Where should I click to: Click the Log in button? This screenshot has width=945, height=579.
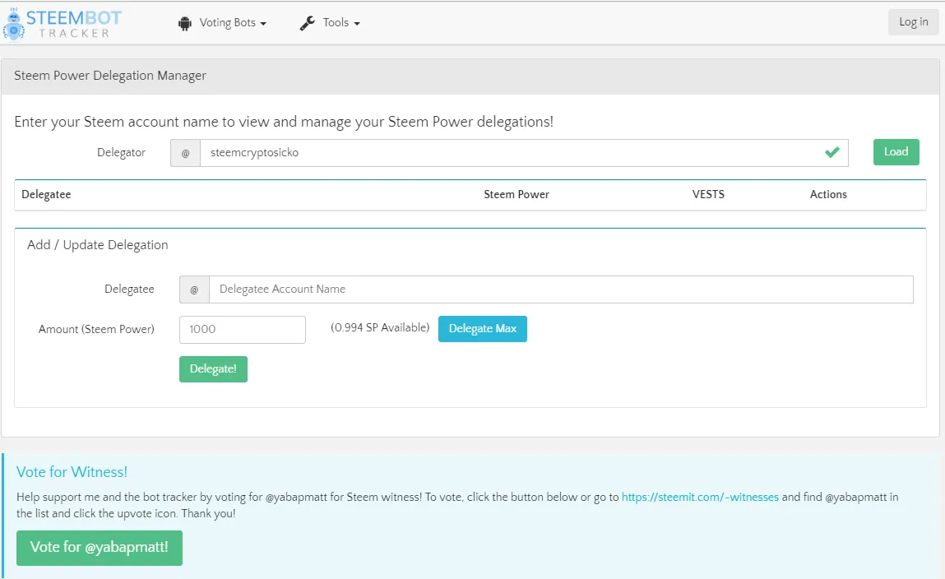point(914,22)
